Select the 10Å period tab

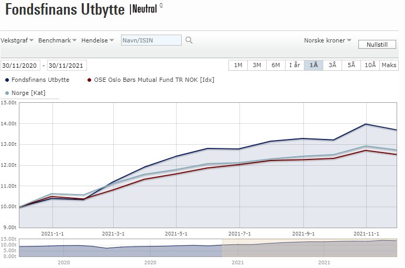[x=370, y=65]
